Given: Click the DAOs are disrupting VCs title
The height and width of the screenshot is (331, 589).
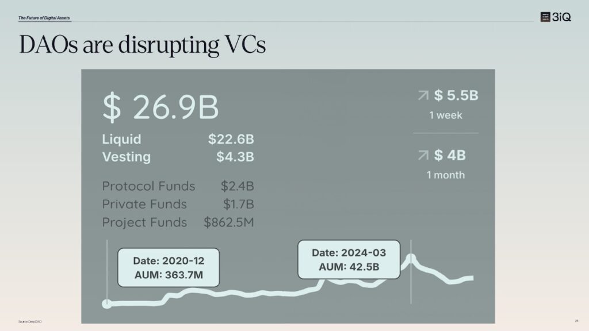Looking at the screenshot, I should 143,44.
